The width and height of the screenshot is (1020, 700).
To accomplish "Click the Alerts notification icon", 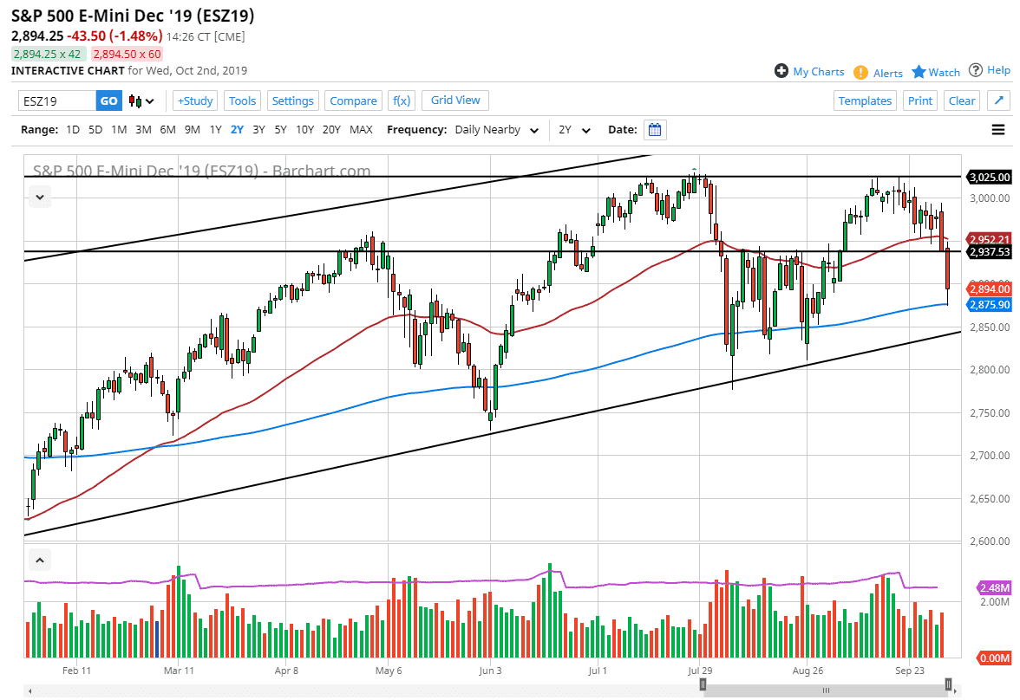I will [861, 73].
